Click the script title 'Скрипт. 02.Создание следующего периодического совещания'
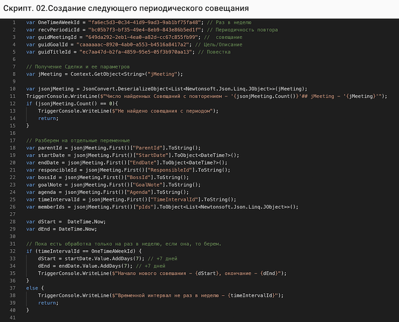Viewport: 399px width, 322px height. click(126, 9)
